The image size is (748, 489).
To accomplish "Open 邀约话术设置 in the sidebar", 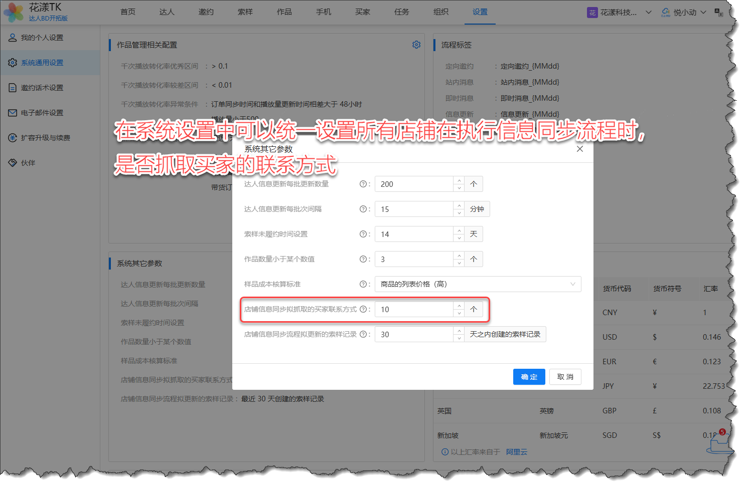I will coord(42,88).
